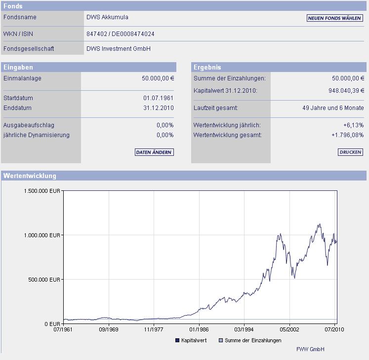
Task: Click the Enddatum value 31.12.2010
Action: [x=159, y=108]
